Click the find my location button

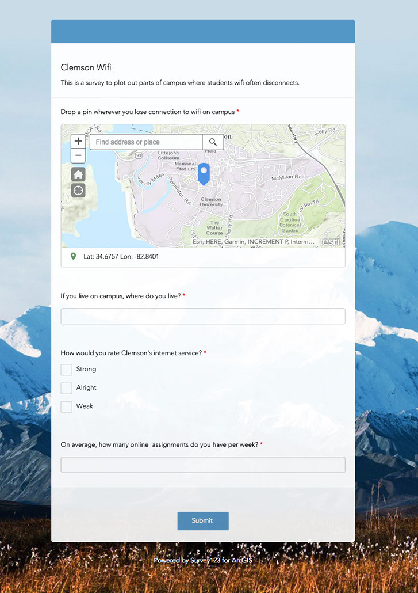(78, 191)
